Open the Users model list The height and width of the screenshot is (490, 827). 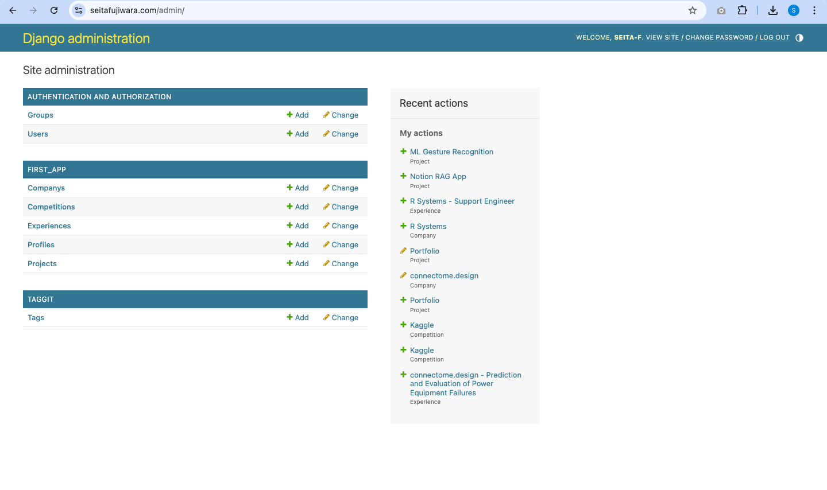click(38, 134)
